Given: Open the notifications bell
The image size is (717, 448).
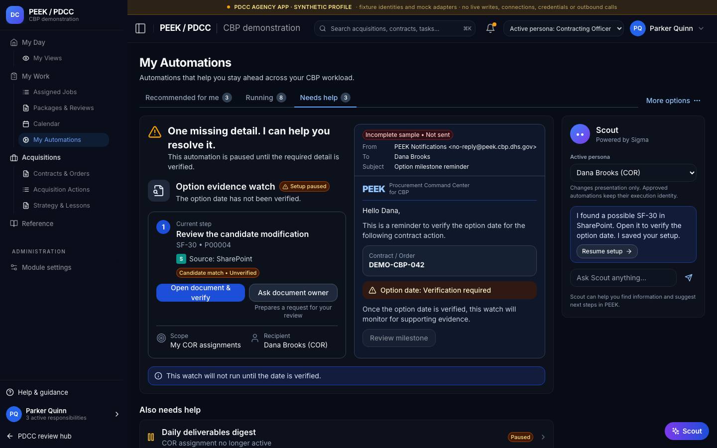Looking at the screenshot, I should tap(490, 28).
